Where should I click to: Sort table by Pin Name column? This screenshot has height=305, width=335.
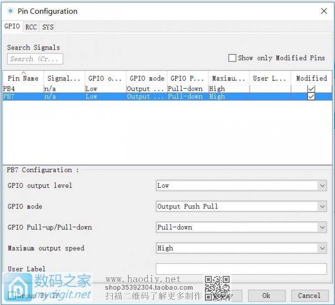pyautogui.click(x=23, y=78)
